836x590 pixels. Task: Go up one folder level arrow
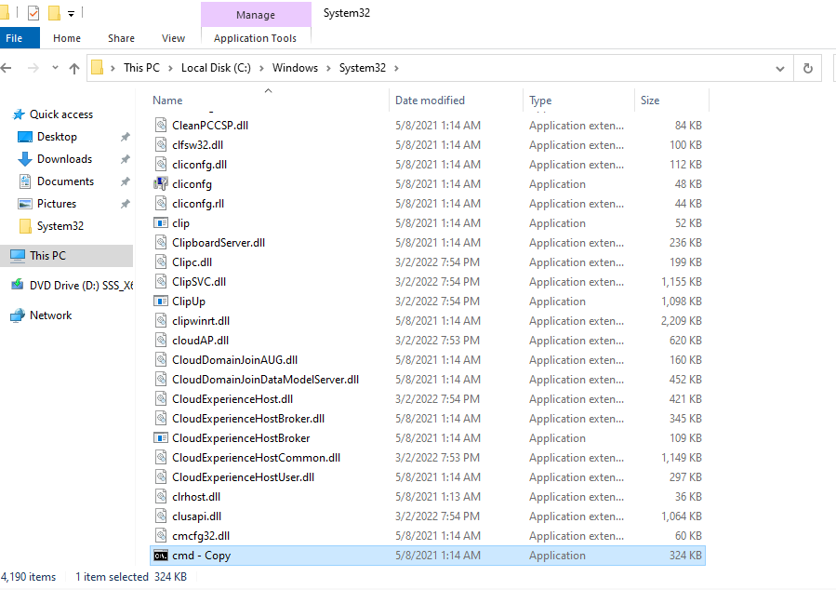(74, 68)
